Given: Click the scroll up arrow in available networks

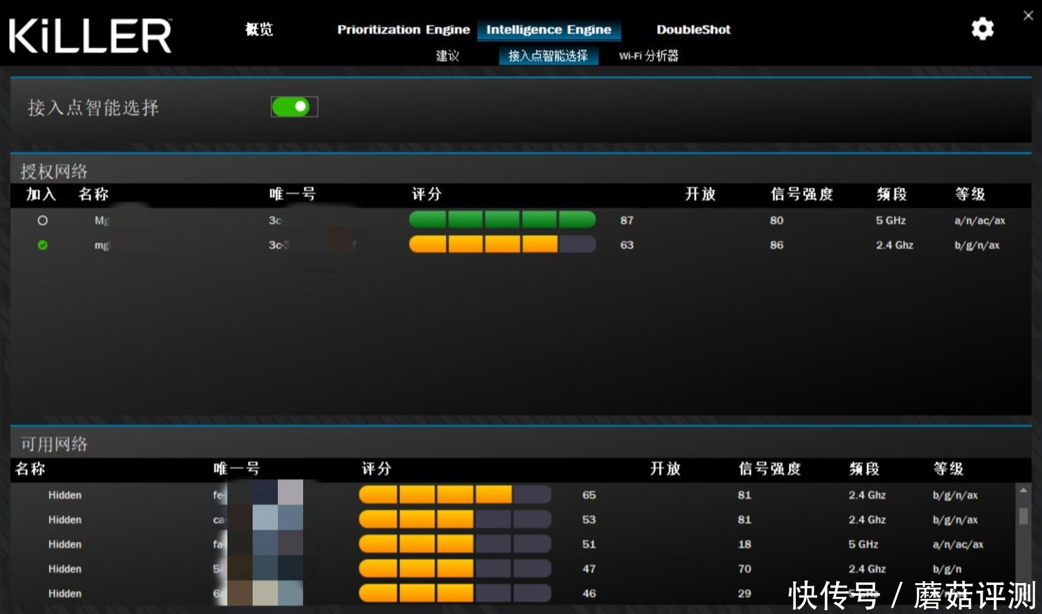Looking at the screenshot, I should [x=1023, y=490].
